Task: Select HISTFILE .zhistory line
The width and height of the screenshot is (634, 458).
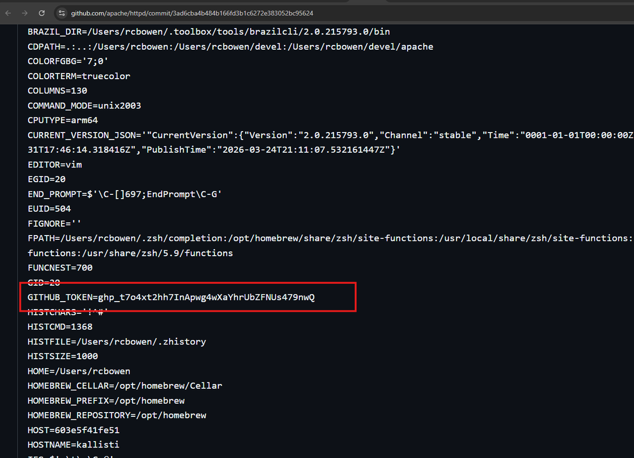Action: coord(117,342)
